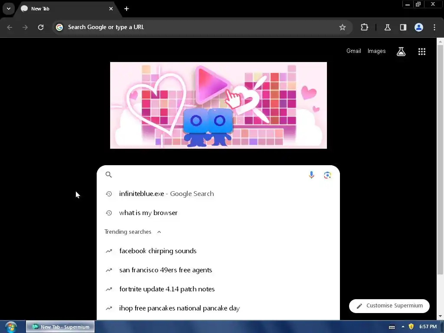Restore down the Supermium window
The height and width of the screenshot is (333, 444).
coord(418,4)
